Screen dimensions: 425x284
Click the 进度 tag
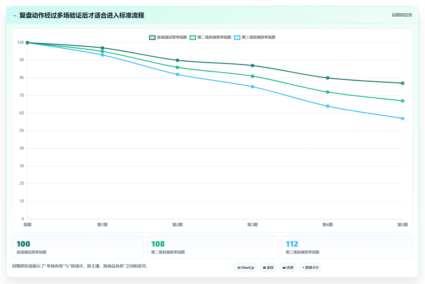288,268
